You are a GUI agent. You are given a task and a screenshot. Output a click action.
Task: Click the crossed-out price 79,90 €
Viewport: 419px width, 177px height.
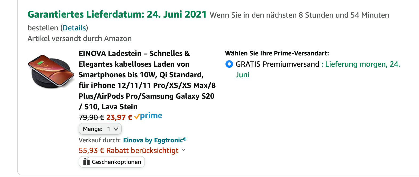pos(91,117)
